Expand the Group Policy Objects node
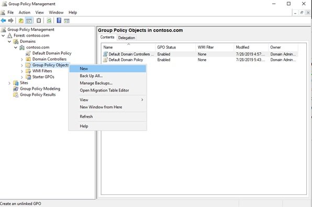This screenshot has width=312, height=207. pos(22,65)
